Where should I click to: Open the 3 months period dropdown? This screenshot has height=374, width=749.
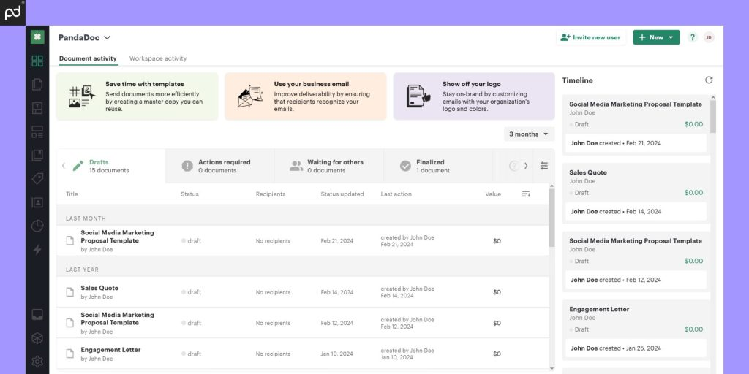pos(530,134)
